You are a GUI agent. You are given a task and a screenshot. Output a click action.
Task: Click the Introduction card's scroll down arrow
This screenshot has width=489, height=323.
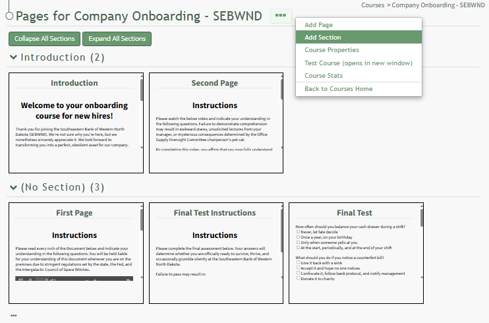click(x=142, y=148)
